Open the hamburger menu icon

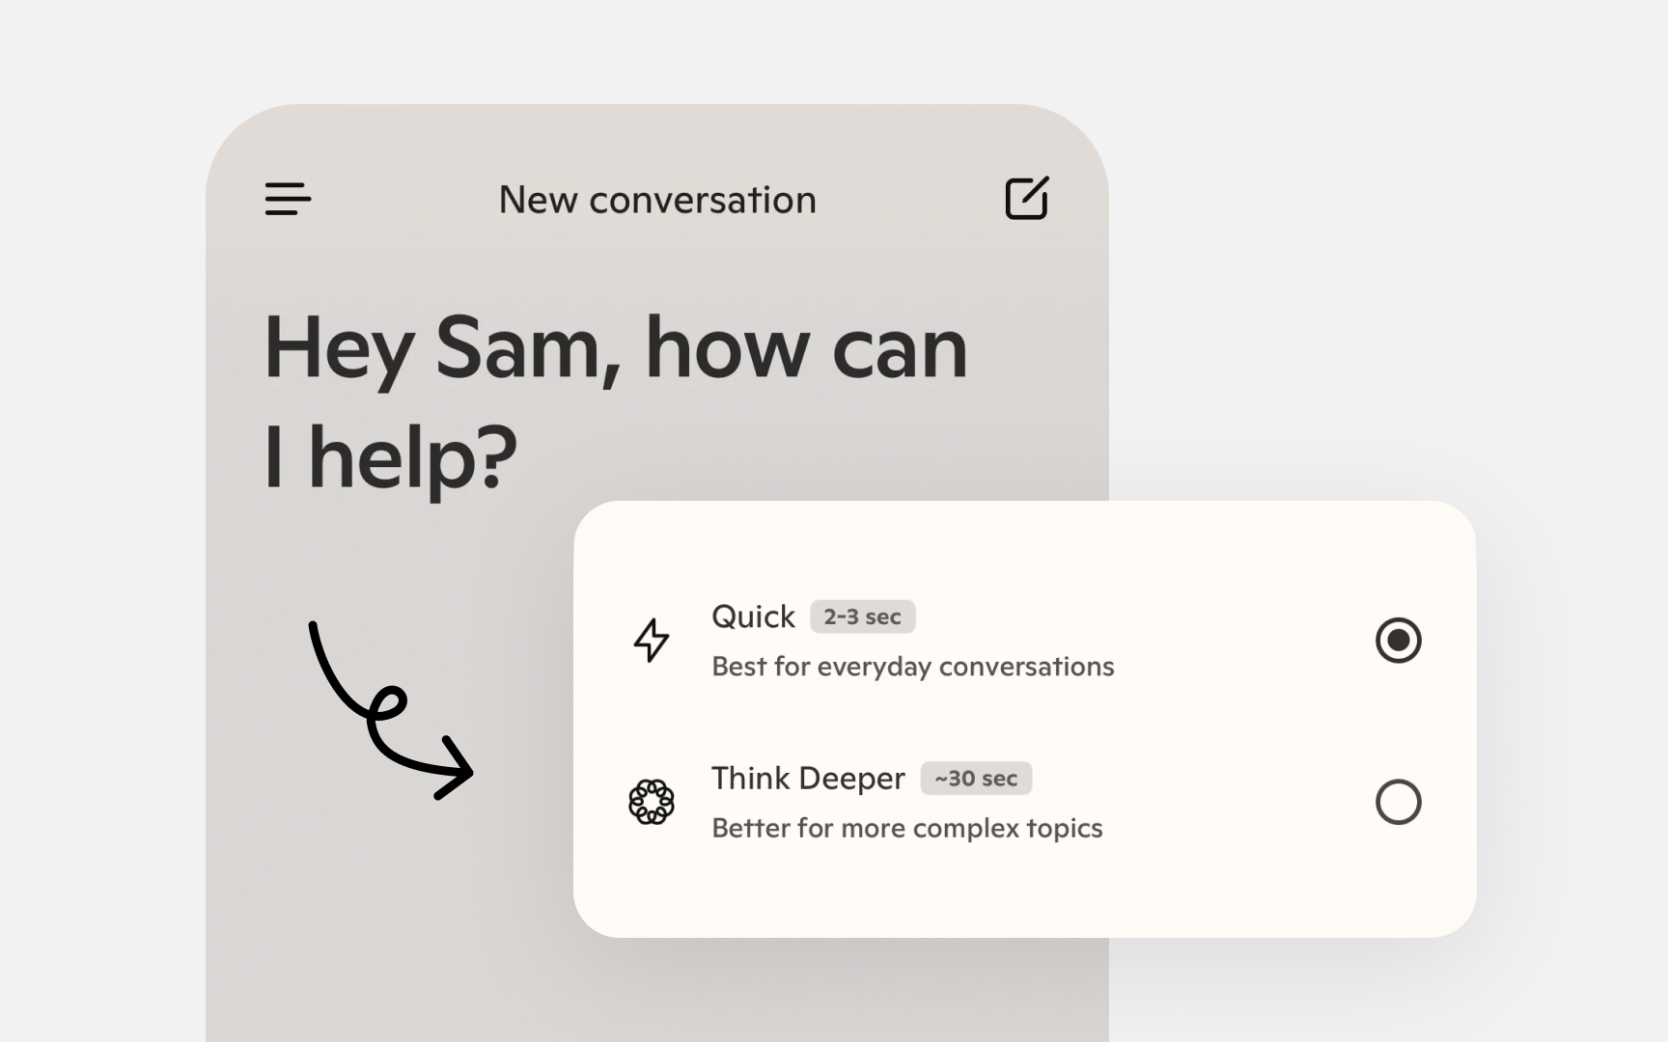(288, 199)
